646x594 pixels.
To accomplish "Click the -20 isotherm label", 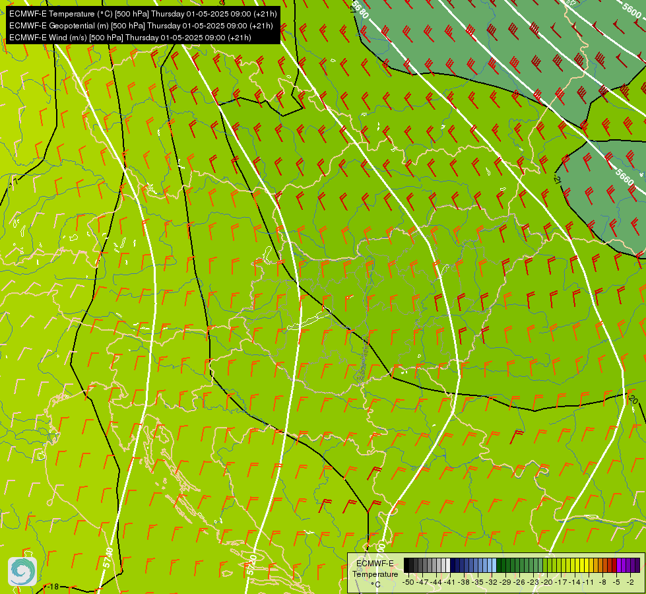I will [633, 399].
